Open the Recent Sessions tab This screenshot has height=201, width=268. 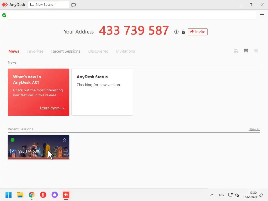[x=66, y=51]
